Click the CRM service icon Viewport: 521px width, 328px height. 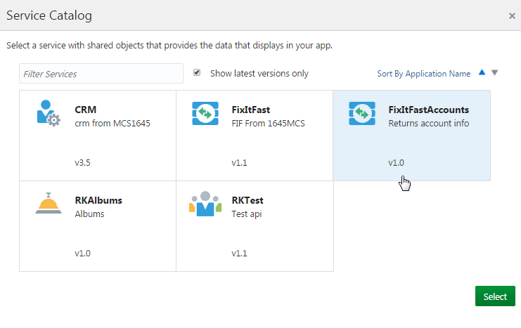[48, 114]
